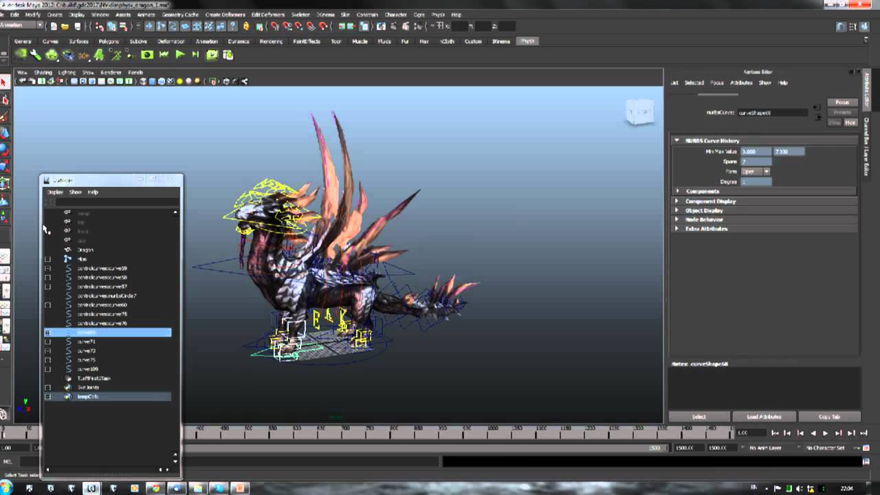Click the play forward button in playback controls
Screen dimensions: 880x495
click(x=826, y=433)
